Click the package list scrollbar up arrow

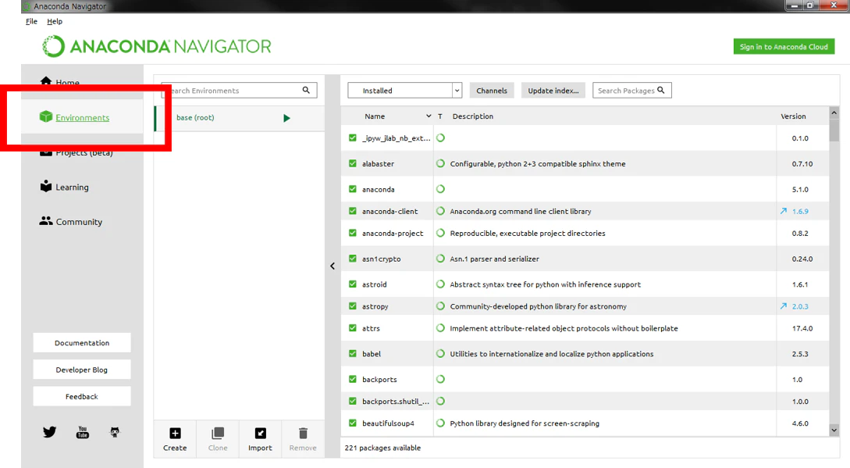[x=834, y=113]
